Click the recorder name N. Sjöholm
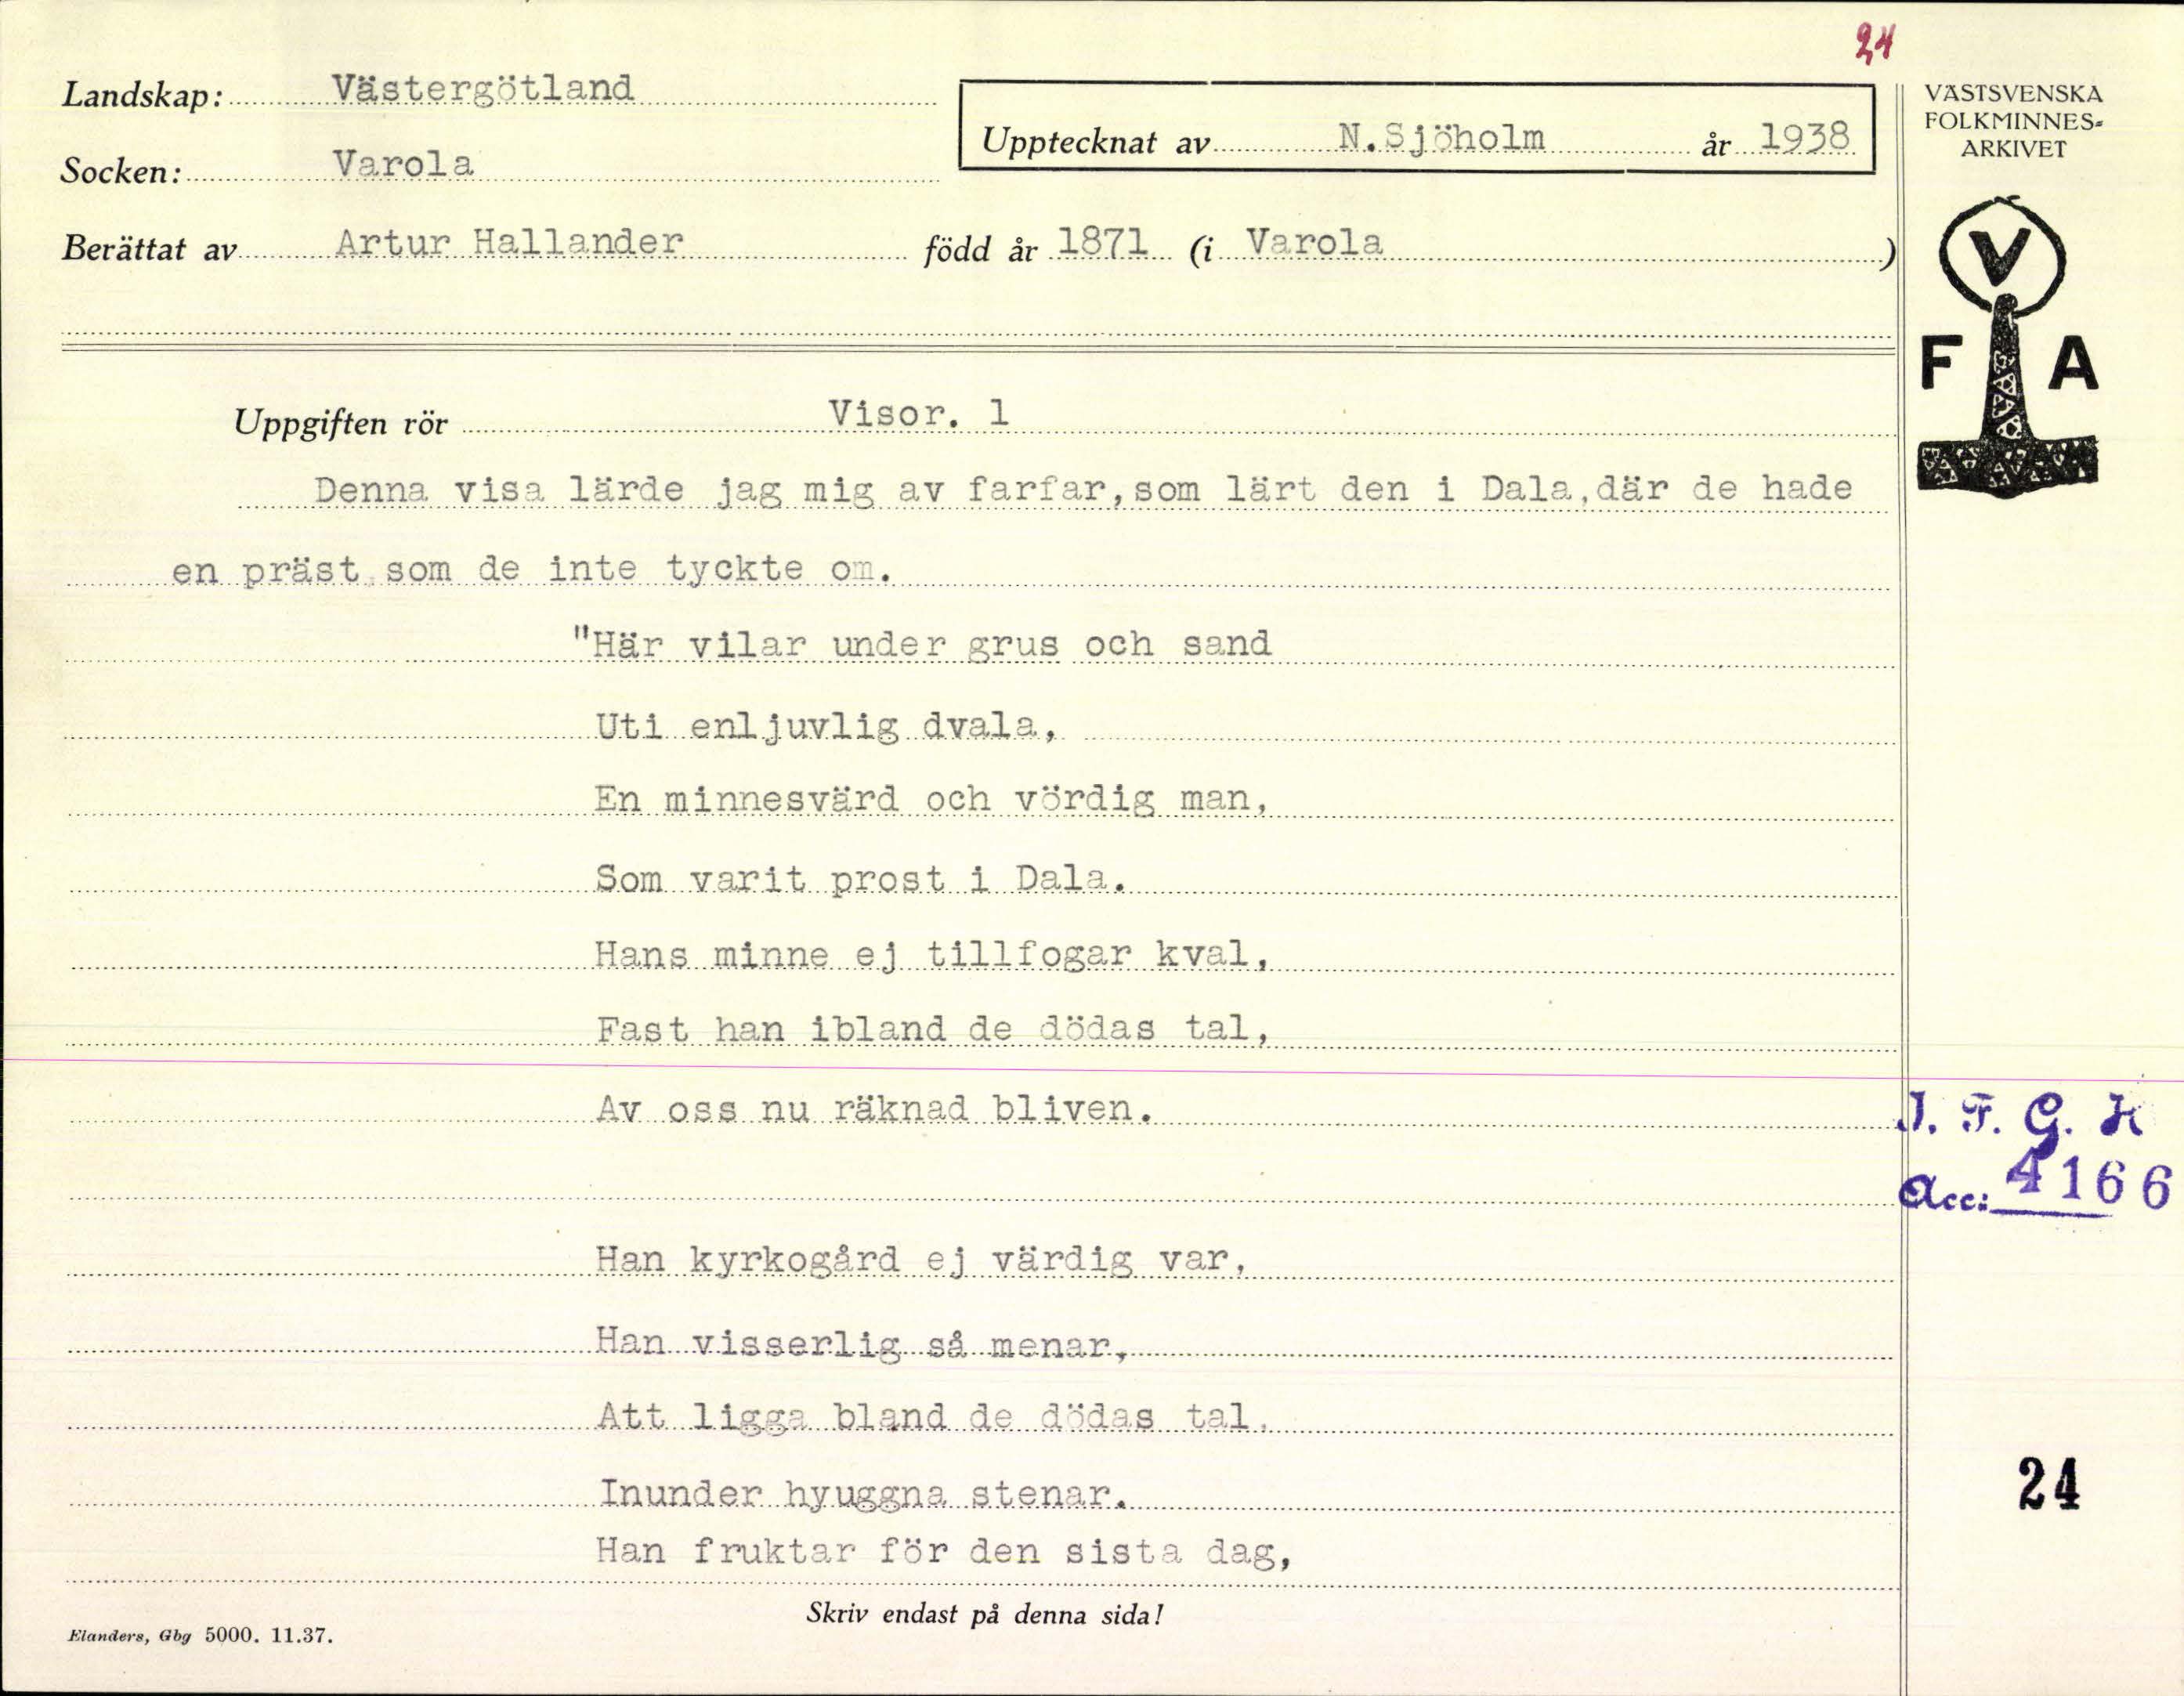This screenshot has width=2184, height=1696. [x=1441, y=137]
